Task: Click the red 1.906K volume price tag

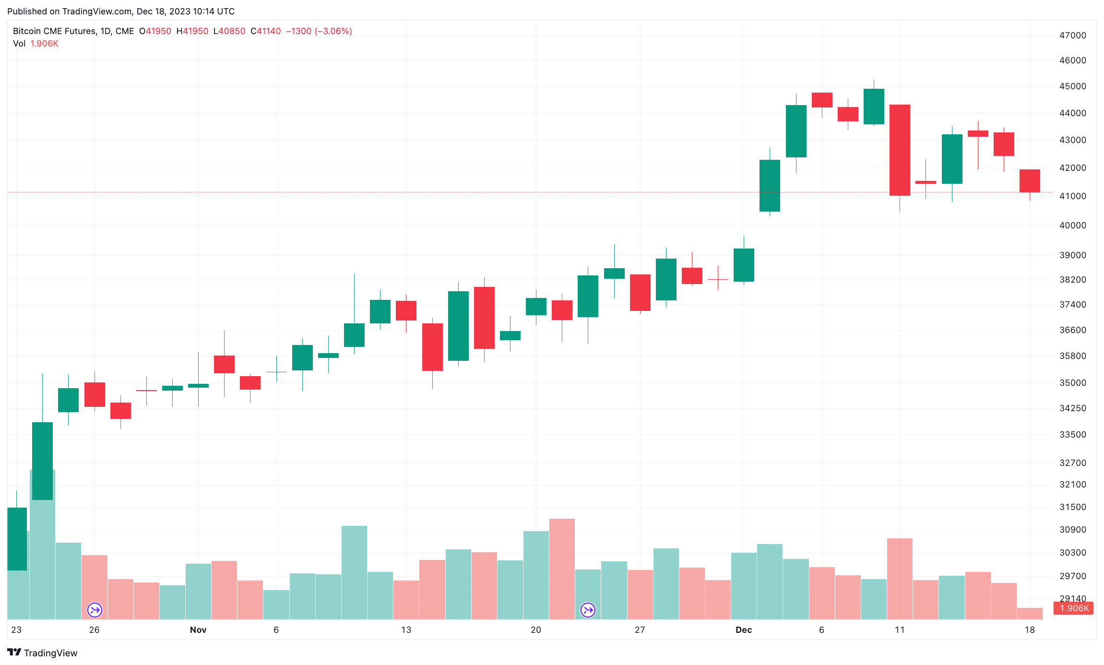Action: [1074, 608]
